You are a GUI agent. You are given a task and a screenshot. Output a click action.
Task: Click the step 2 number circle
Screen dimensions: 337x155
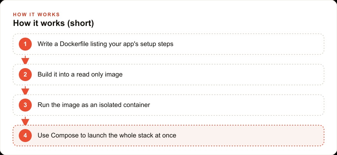pyautogui.click(x=25, y=75)
